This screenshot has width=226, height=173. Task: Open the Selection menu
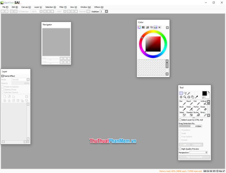tap(51, 7)
